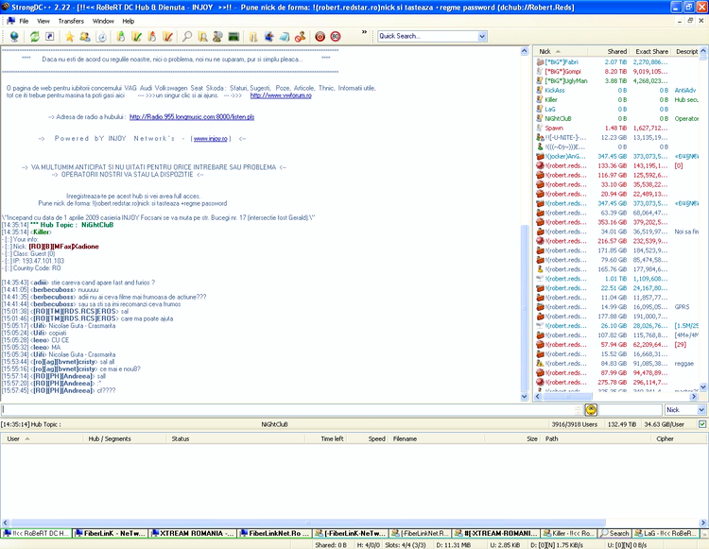
Task: Click the Slots: 4/4 (3/3) status bar entry
Action: coord(405,545)
